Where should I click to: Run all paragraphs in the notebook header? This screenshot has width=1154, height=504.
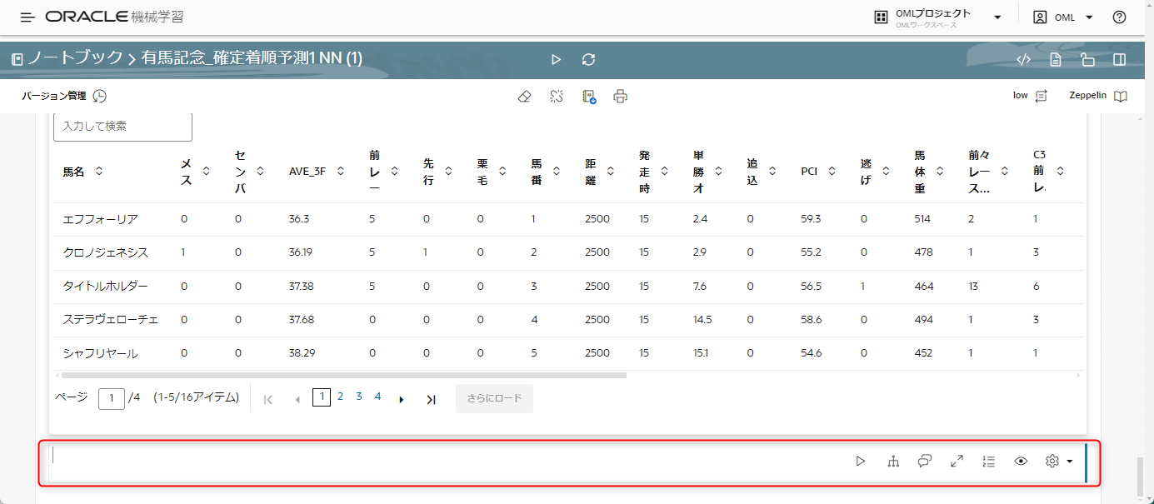[557, 59]
